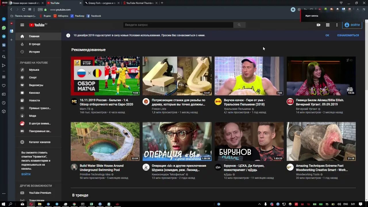The image size is (368, 207).
Task: Open the Бурунов вДудь interview thumbnail
Action: coord(249,141)
